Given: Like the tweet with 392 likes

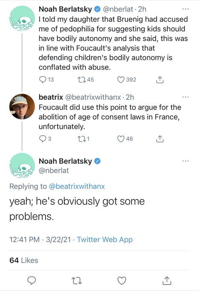Looking at the screenshot, I should [x=121, y=80].
